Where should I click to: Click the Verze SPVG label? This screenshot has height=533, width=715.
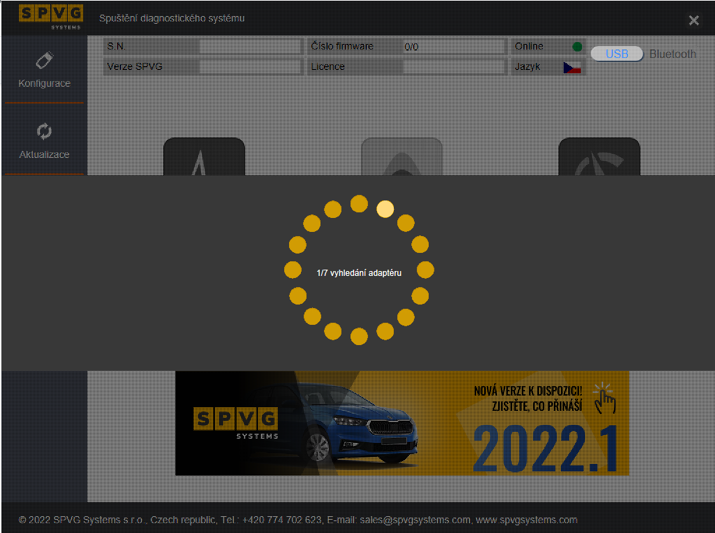click(x=135, y=66)
